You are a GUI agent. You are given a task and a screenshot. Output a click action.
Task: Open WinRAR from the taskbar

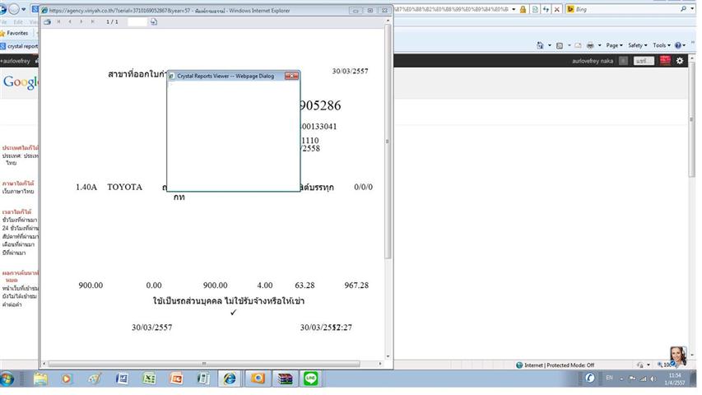[x=284, y=379]
